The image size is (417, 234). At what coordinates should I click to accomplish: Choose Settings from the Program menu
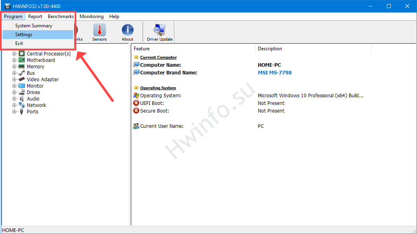(24, 35)
